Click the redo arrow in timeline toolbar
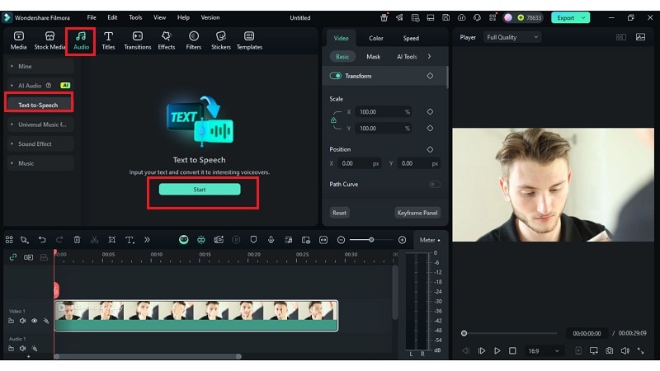 tap(59, 240)
